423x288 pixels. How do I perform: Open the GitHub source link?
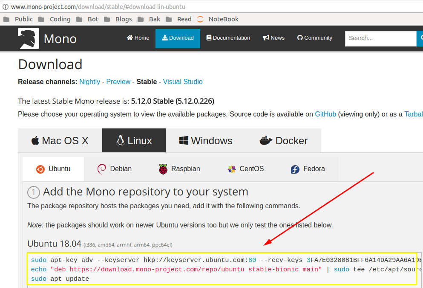(325, 114)
